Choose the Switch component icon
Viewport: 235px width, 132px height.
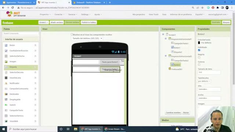[x=6, y=105]
